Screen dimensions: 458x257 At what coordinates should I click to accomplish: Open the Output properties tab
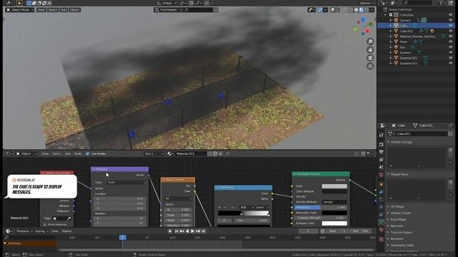(381, 152)
